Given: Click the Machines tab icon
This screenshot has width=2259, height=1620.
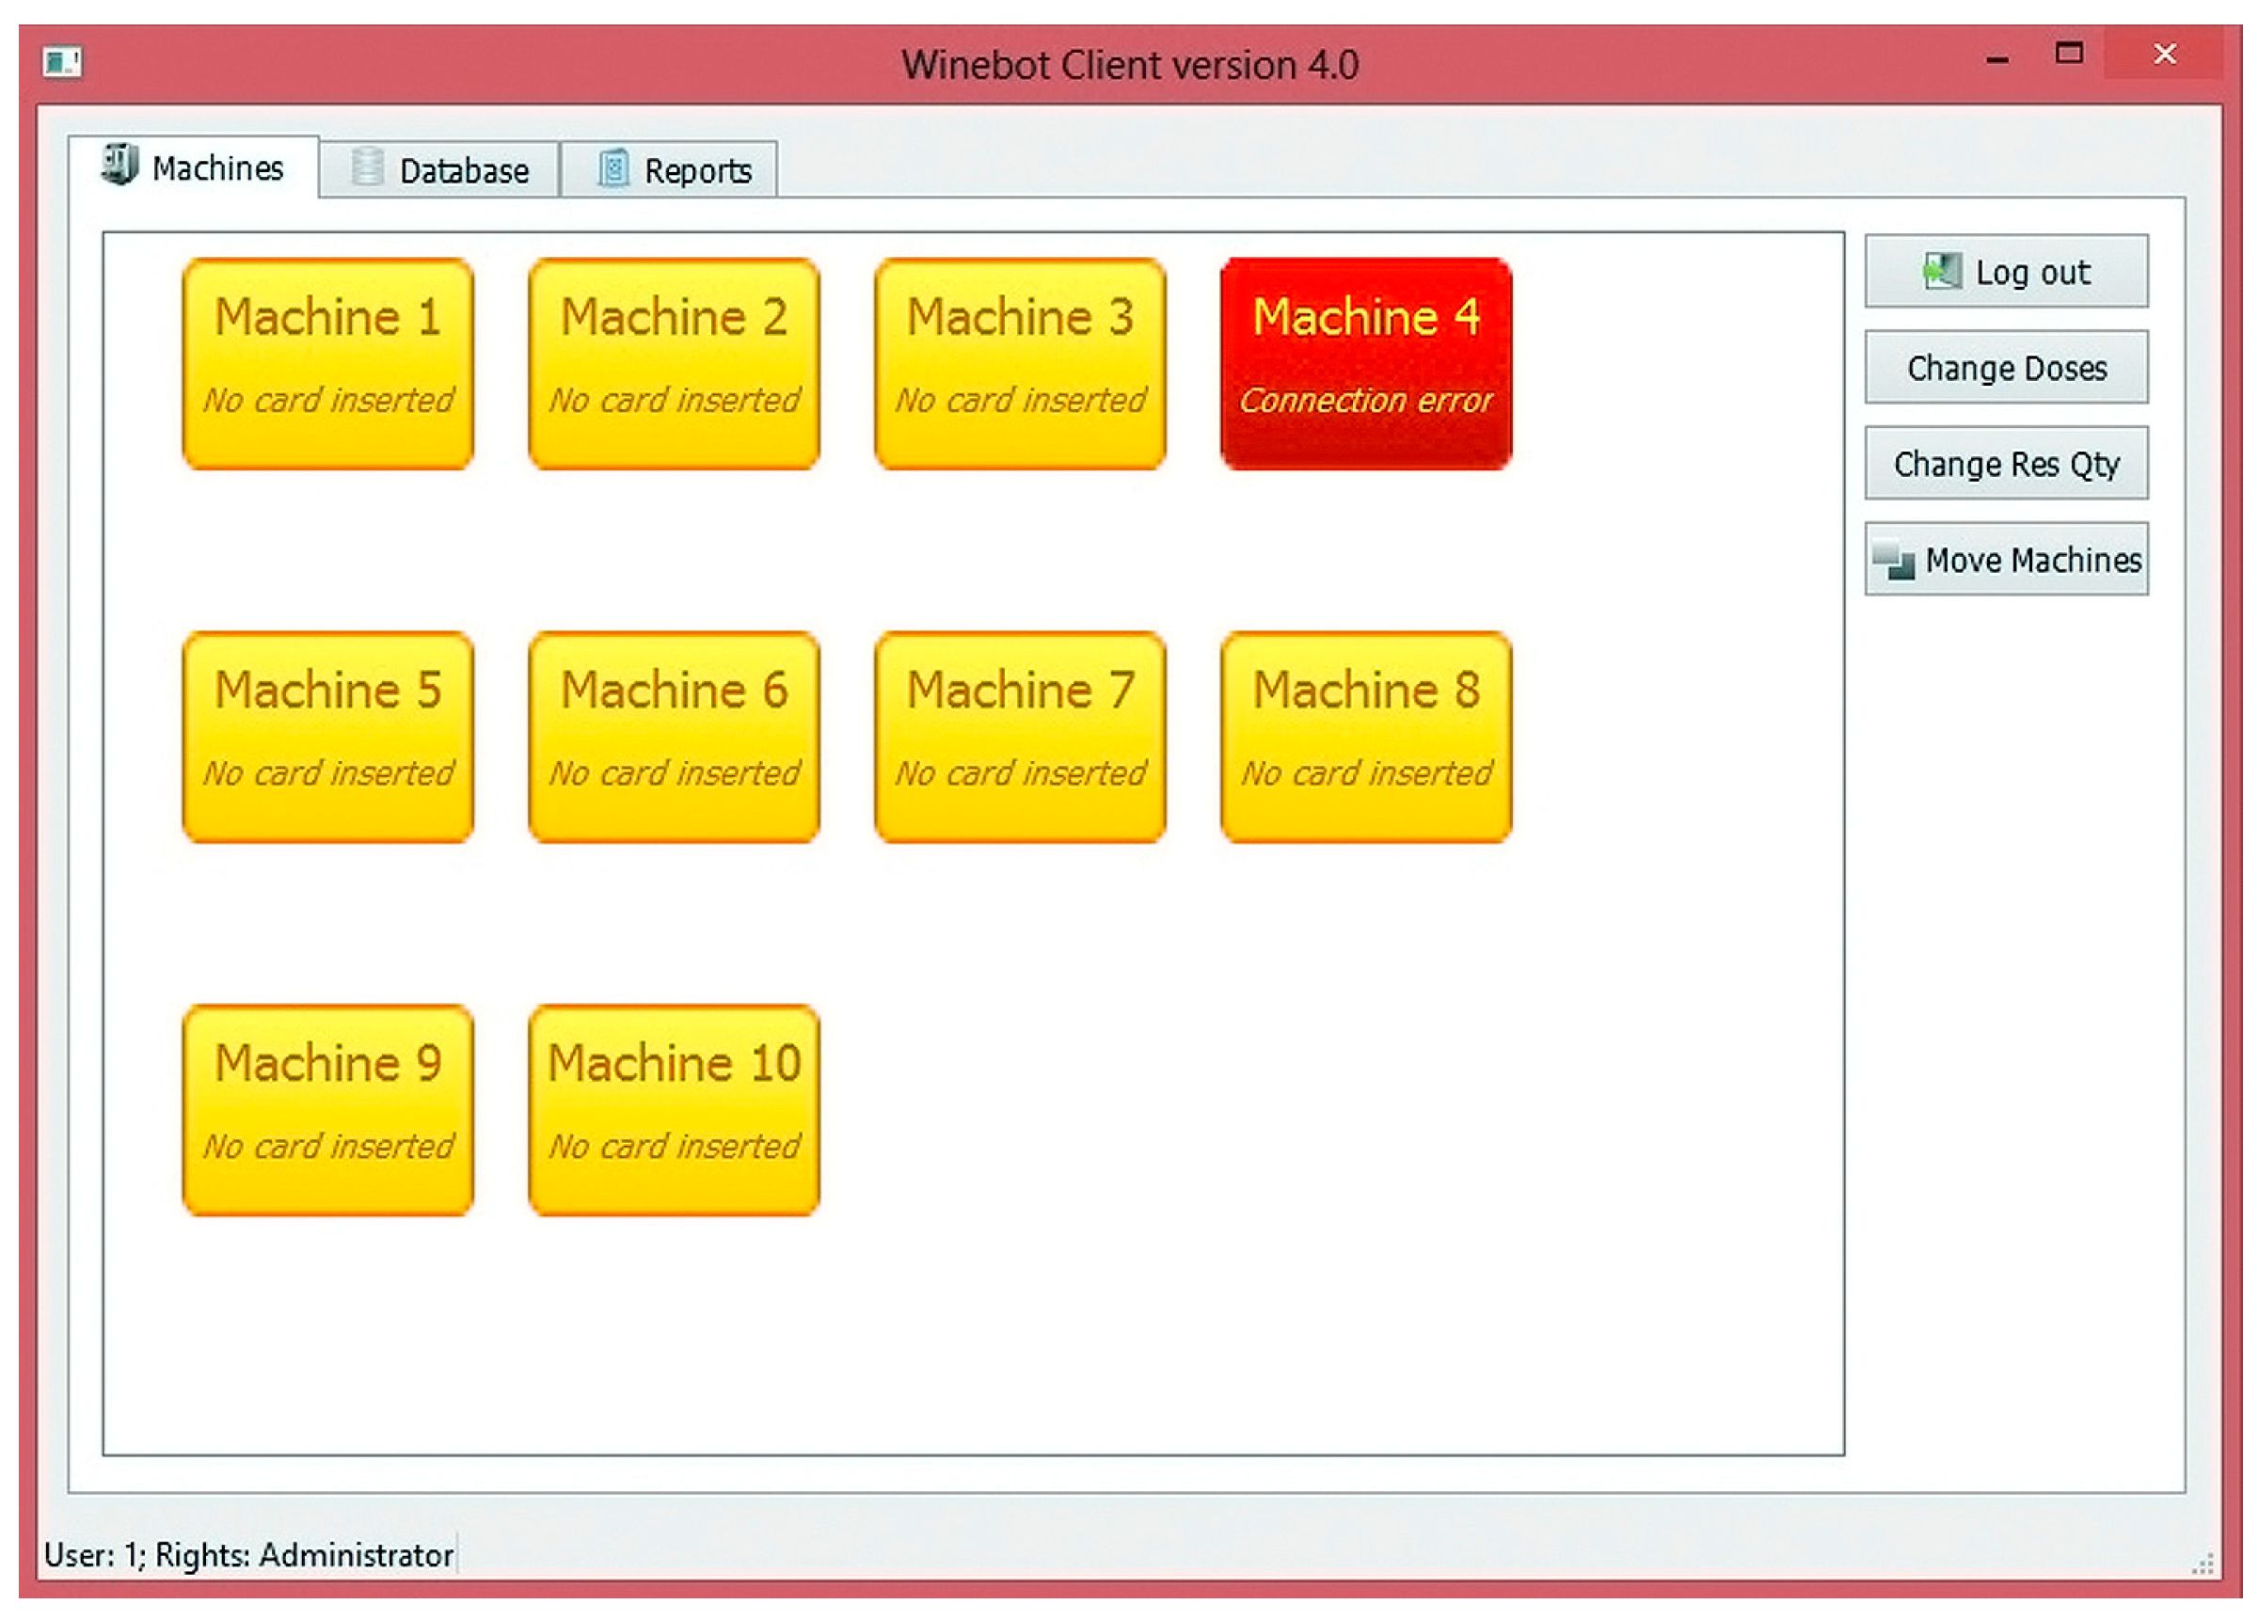Looking at the screenshot, I should (x=119, y=165).
